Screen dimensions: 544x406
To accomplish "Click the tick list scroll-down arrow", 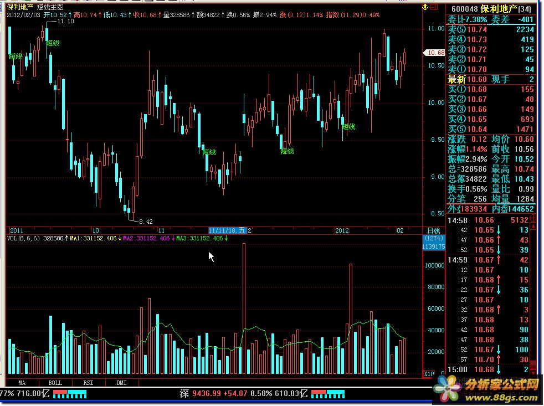I will click(x=533, y=372).
